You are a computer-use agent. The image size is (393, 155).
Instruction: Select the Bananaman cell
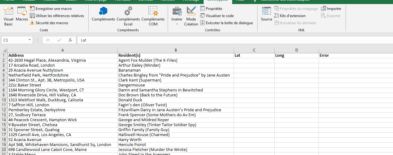pyautogui.click(x=176, y=70)
